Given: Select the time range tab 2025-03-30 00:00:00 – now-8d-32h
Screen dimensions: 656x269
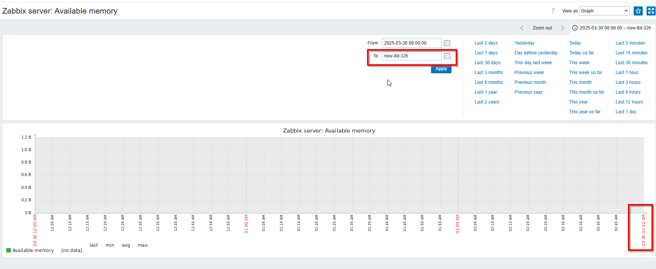Looking at the screenshot, I should pyautogui.click(x=612, y=28).
